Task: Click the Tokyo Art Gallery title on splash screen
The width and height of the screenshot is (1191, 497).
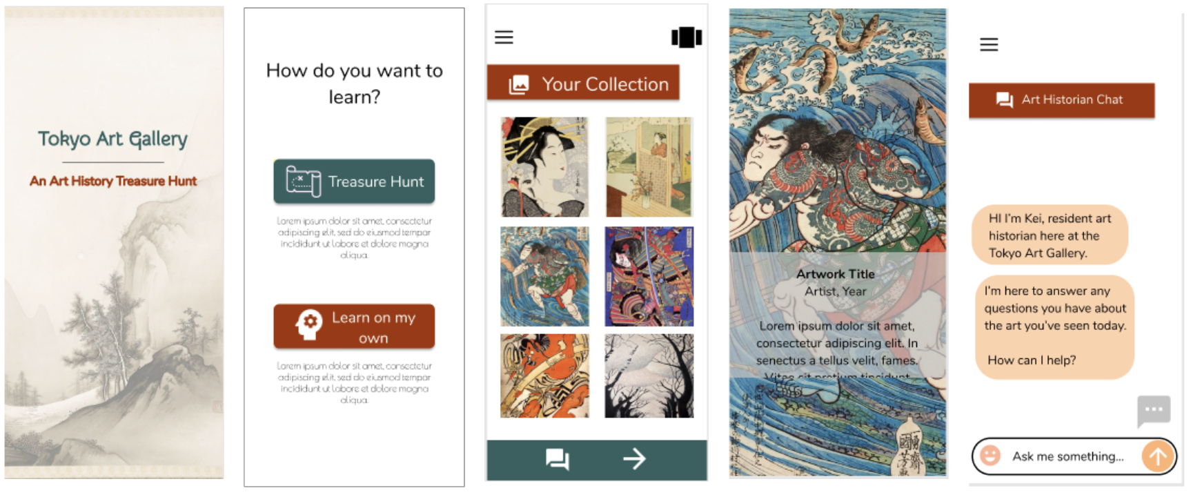Action: tap(112, 139)
